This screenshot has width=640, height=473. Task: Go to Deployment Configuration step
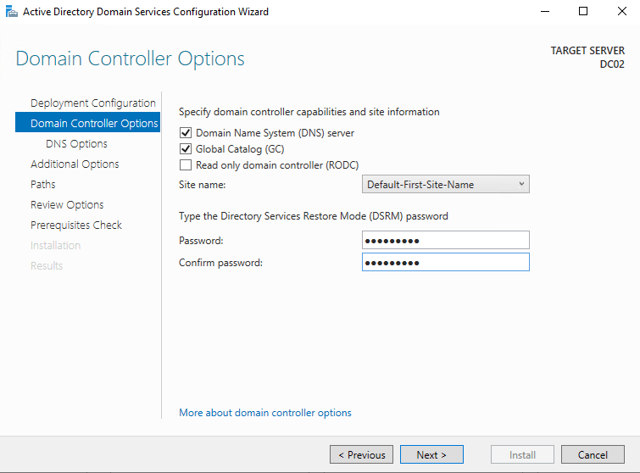[93, 103]
